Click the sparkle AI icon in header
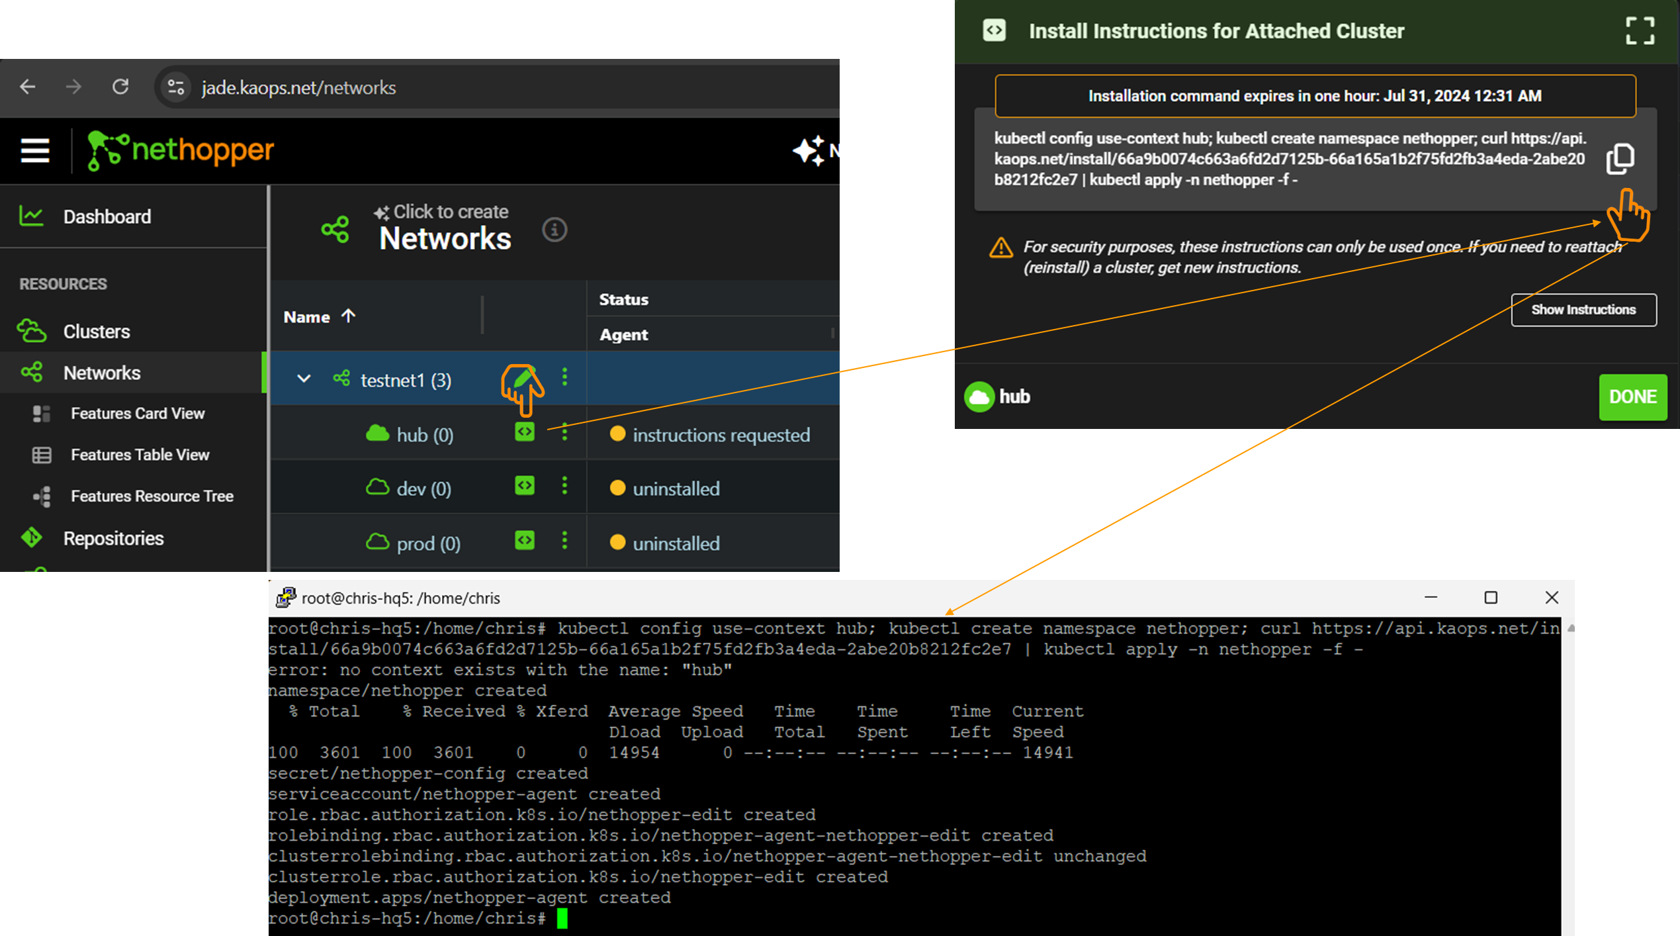Screen dimensions: 1680x936 (x=809, y=150)
